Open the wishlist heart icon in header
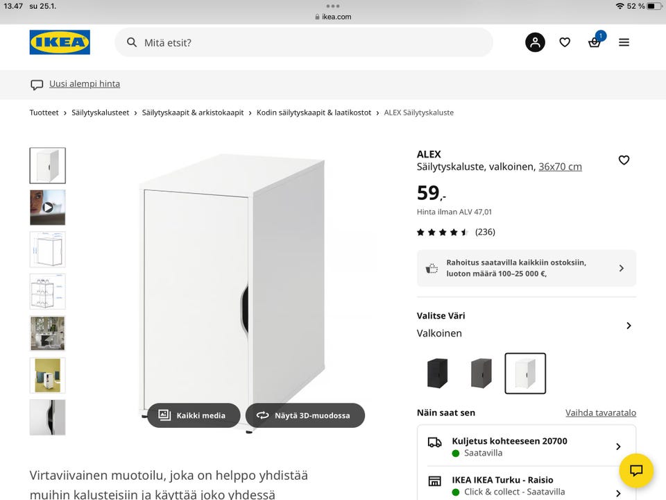The width and height of the screenshot is (666, 500). click(565, 42)
